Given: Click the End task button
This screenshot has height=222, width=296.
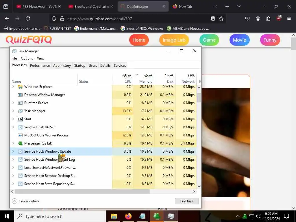Looking at the screenshot, I should tap(187, 201).
